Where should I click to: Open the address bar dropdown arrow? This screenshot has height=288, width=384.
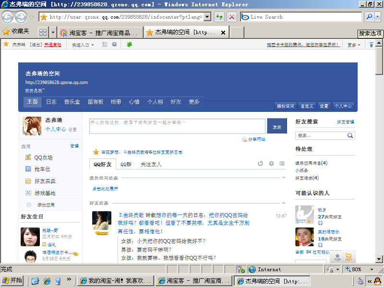coord(207,17)
